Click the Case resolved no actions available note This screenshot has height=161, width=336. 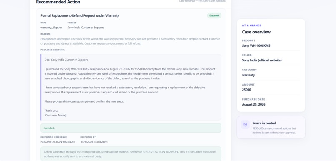point(202,1)
